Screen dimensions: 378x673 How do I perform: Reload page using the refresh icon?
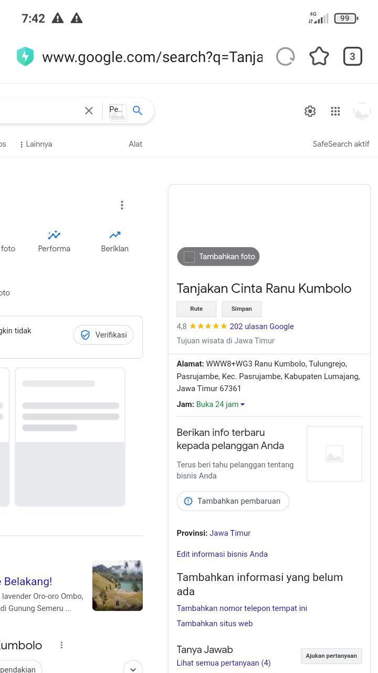click(x=285, y=57)
